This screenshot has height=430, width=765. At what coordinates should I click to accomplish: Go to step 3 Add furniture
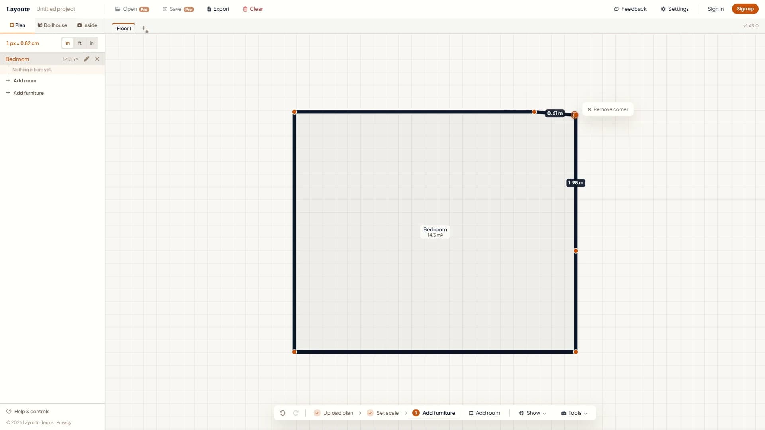(x=433, y=413)
